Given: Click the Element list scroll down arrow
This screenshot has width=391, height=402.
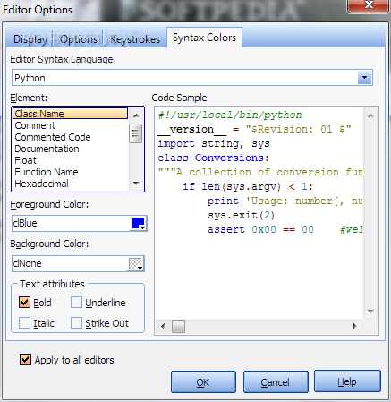Looking at the screenshot, I should [136, 184].
